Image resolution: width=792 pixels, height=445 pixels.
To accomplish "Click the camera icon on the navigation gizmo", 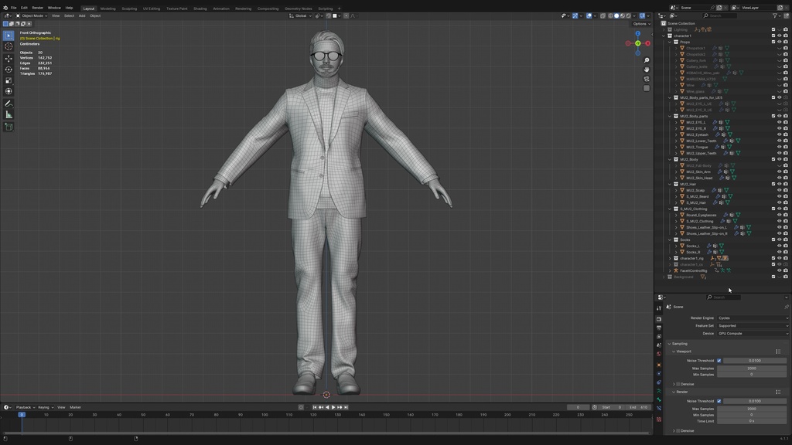I will pyautogui.click(x=646, y=78).
